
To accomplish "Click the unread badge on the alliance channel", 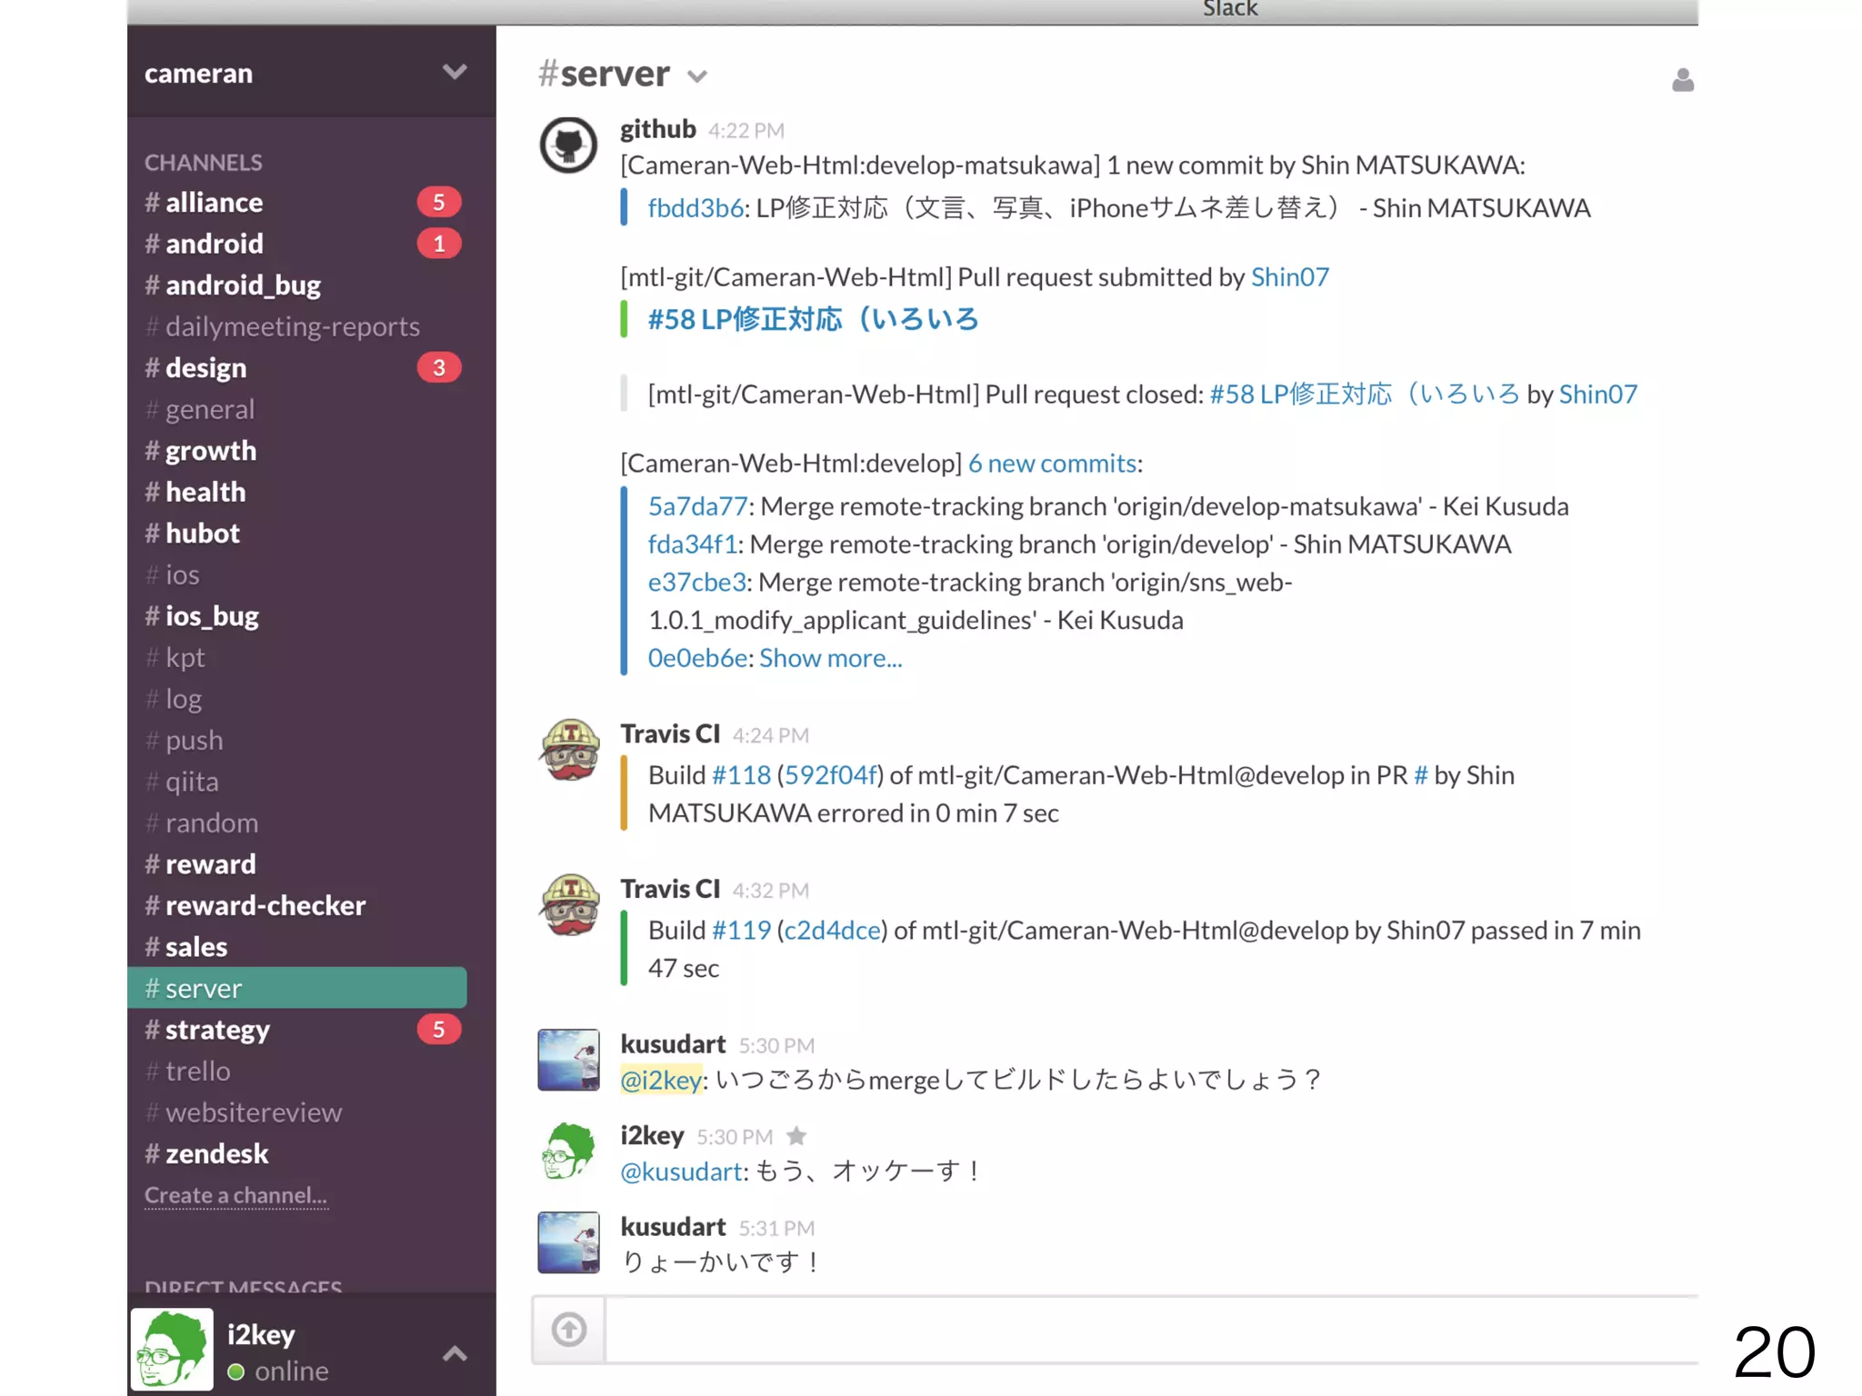I will (x=439, y=202).
